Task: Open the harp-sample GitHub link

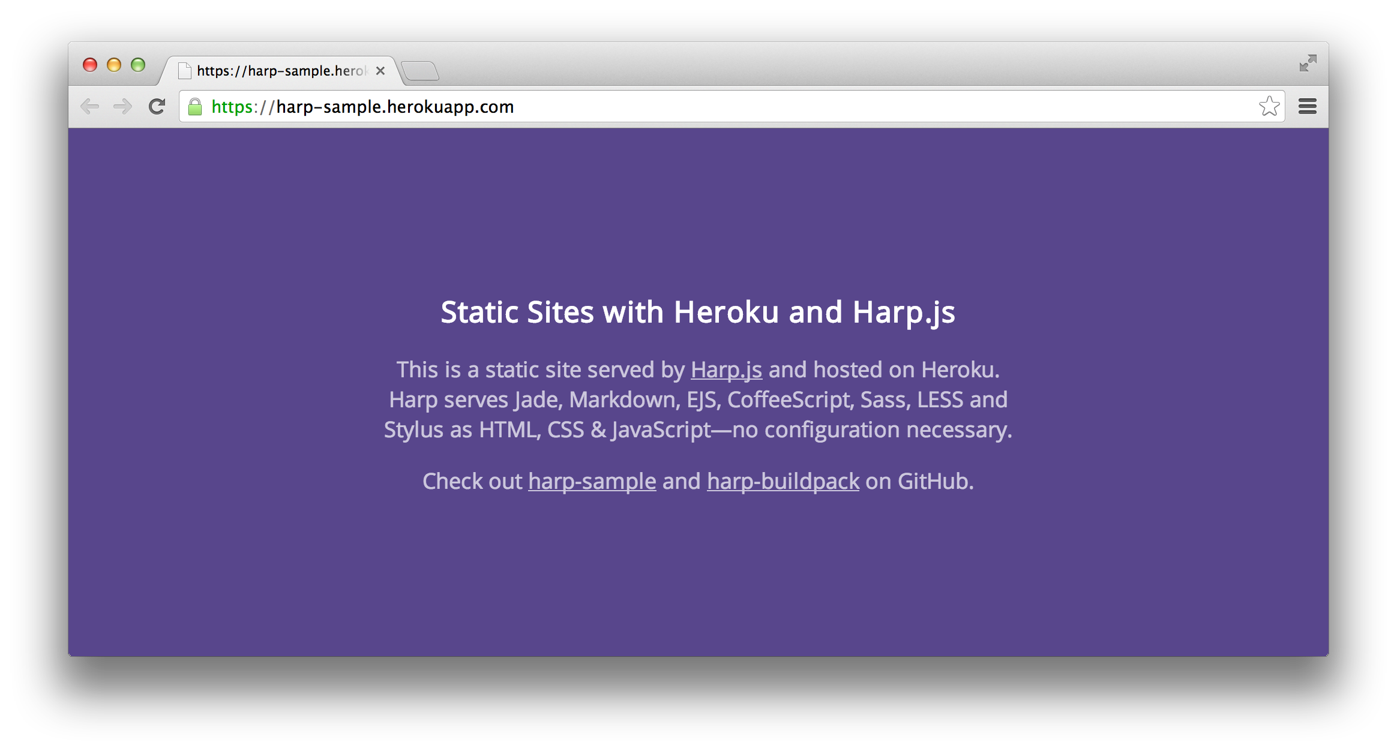Action: [592, 482]
